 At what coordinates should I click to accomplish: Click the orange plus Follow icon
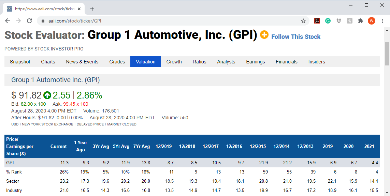tap(264, 34)
